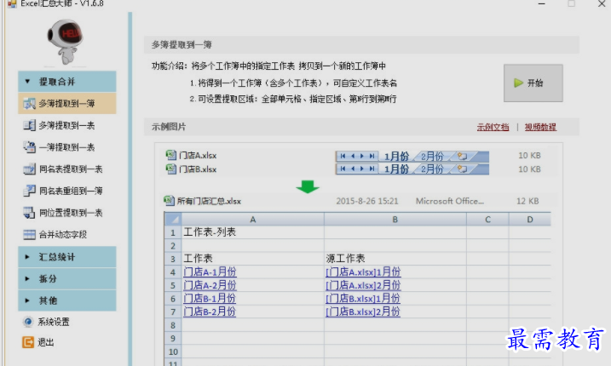
Task: Click 1月份 sheet tab of 门店A.xlsx
Action: tap(396, 156)
